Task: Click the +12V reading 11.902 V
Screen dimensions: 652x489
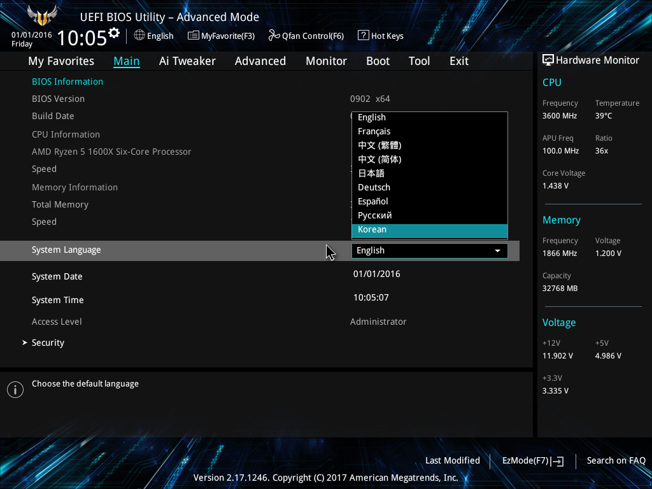Action: tap(558, 356)
